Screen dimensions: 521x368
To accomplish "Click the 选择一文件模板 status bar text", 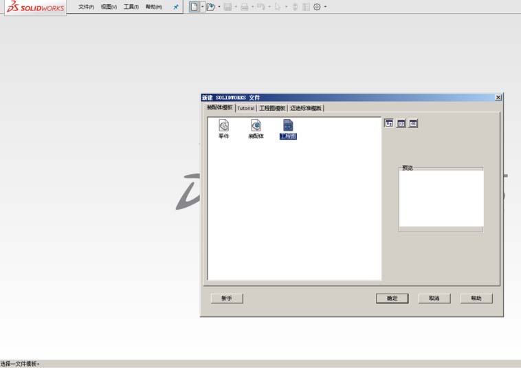I will (20, 364).
